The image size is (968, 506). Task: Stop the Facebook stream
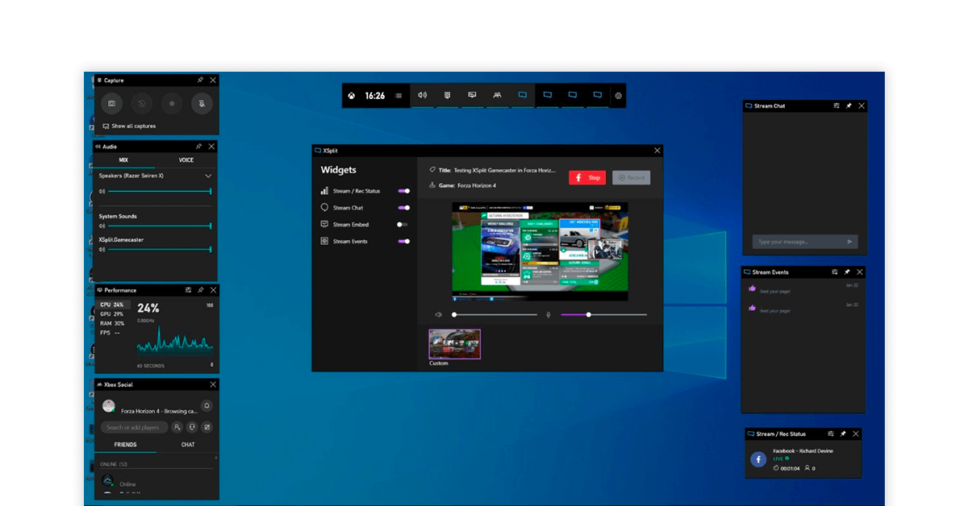click(x=587, y=177)
